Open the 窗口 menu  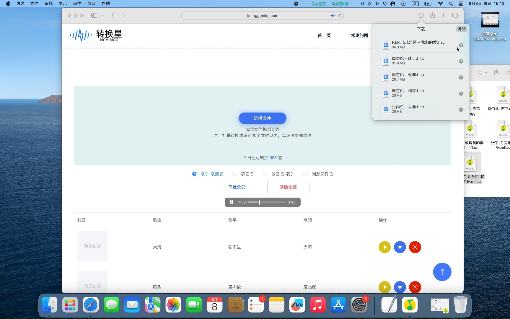tap(92, 4)
